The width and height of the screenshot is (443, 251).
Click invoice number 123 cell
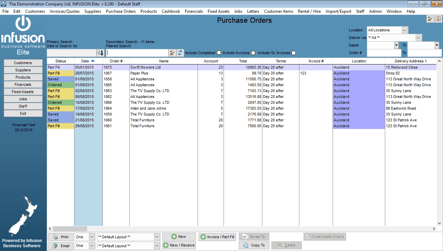pos(316,73)
